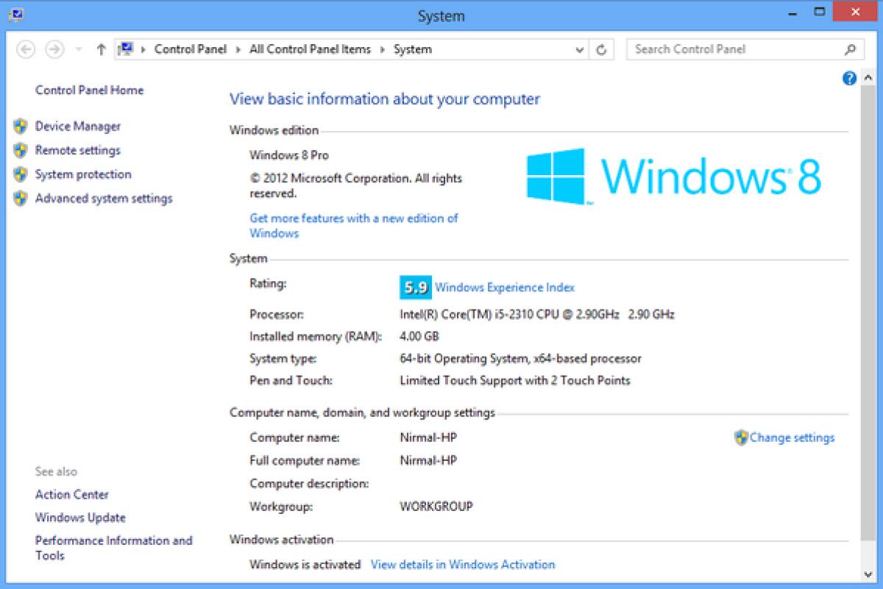Open View details in Windows Activation

click(x=463, y=565)
